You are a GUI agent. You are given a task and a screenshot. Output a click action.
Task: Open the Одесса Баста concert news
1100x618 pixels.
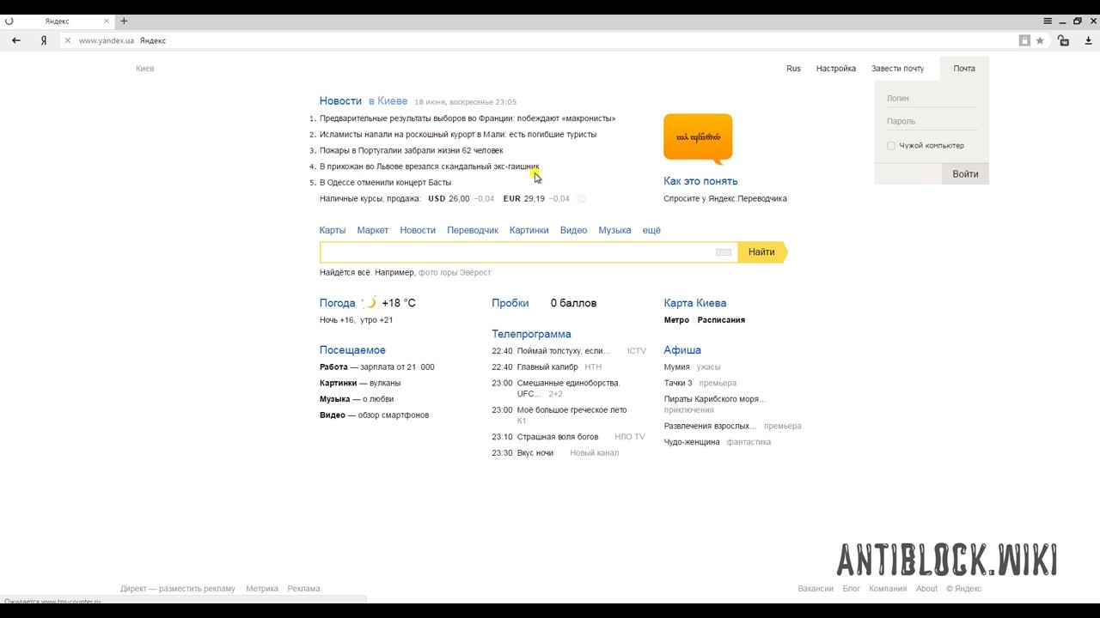(385, 183)
